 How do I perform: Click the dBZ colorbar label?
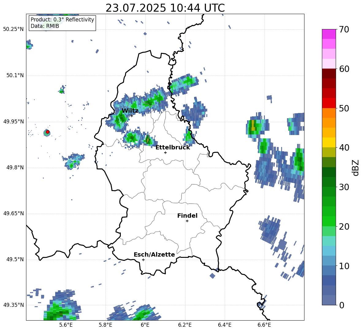(x=356, y=168)
